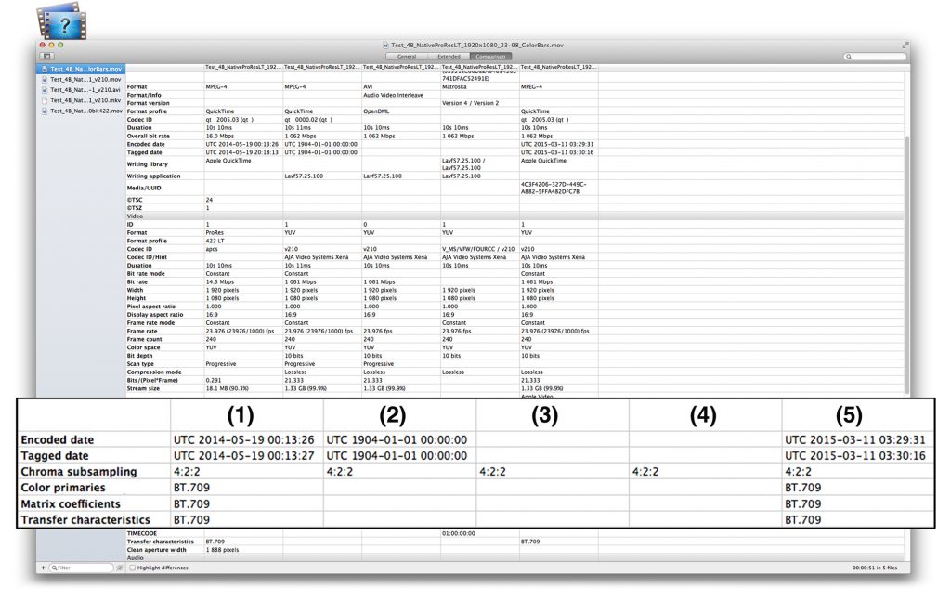Toggle the sidebar visibility button
The height and width of the screenshot is (601, 951).
point(46,57)
